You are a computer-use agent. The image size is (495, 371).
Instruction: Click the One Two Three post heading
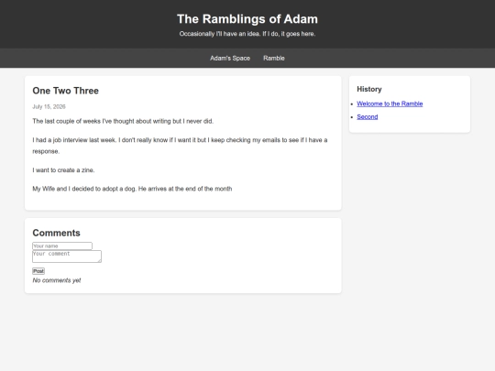(x=66, y=91)
